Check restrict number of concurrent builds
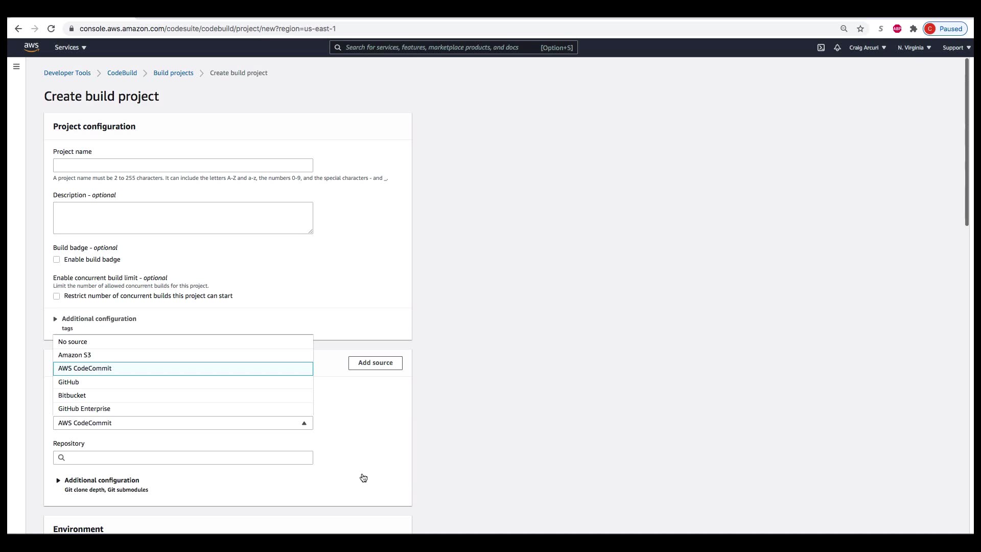Viewport: 981px width, 552px height. (57, 296)
